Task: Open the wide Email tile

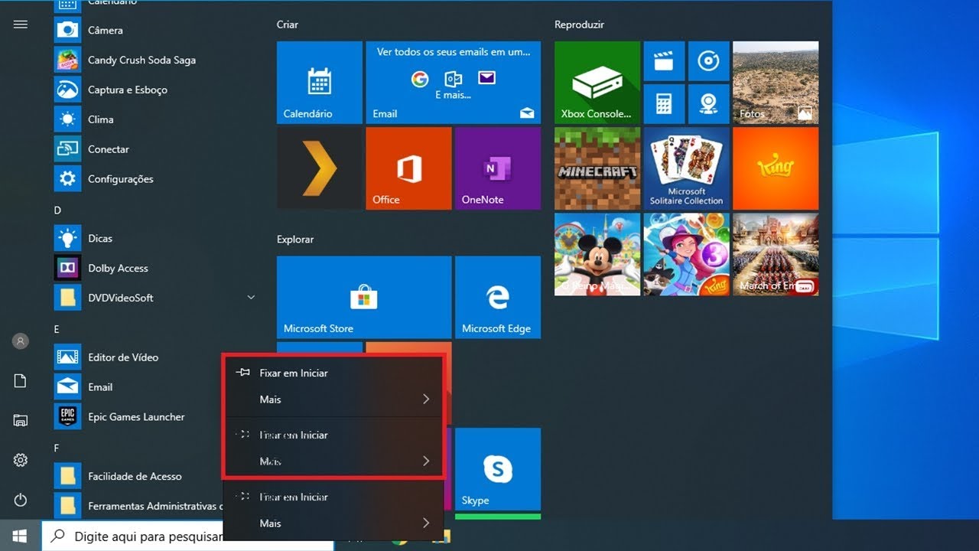Action: coord(453,83)
